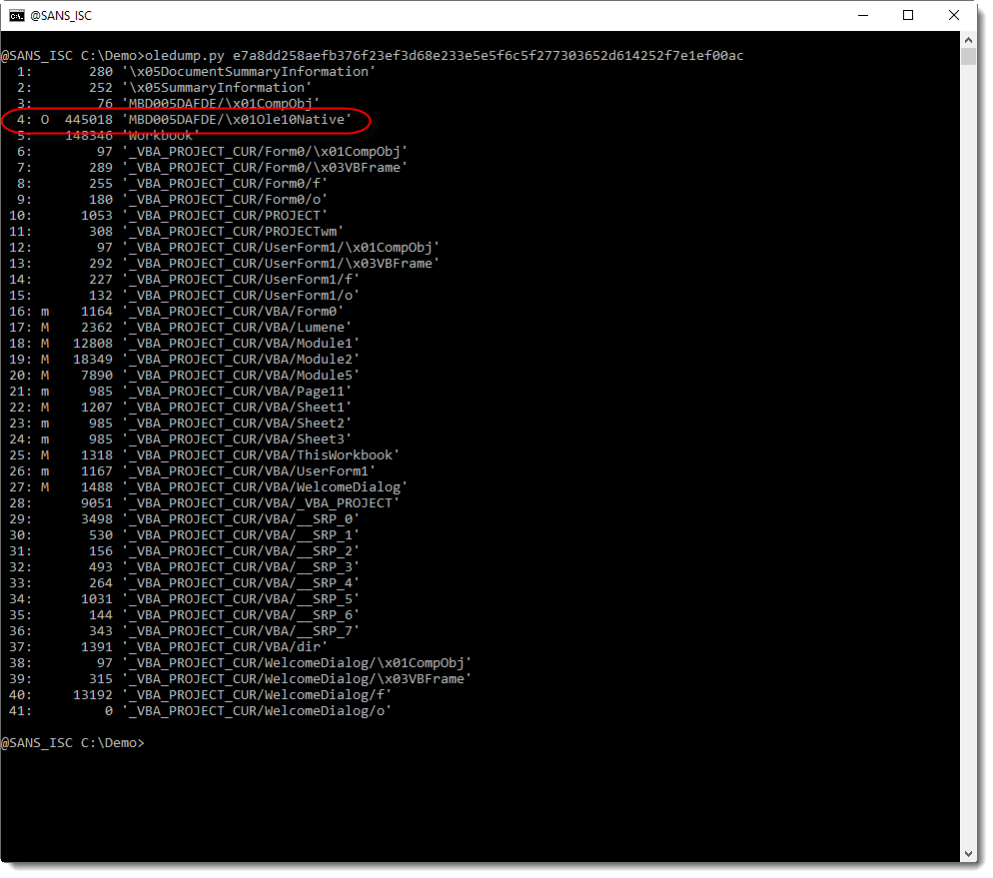Close the @SANS_ISC console window
The width and height of the screenshot is (993, 878).
[x=953, y=16]
